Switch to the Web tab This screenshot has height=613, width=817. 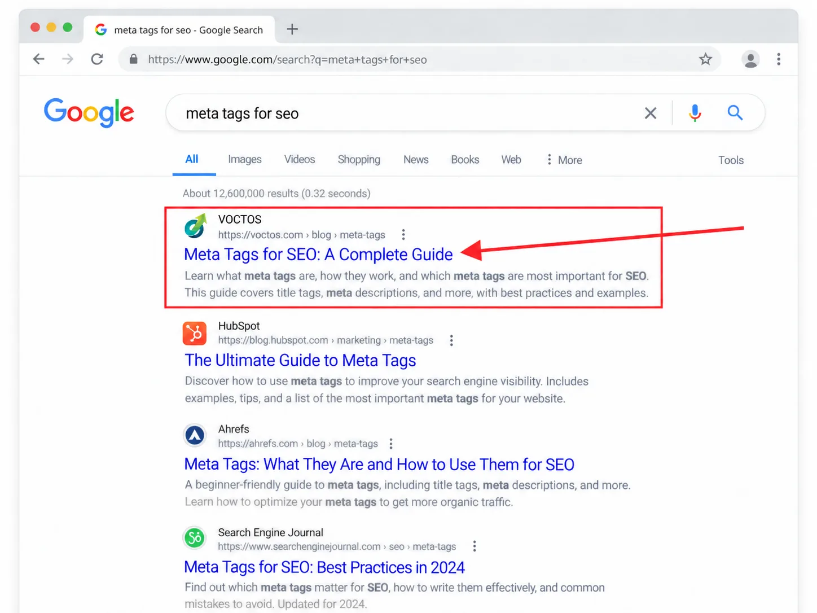click(511, 160)
